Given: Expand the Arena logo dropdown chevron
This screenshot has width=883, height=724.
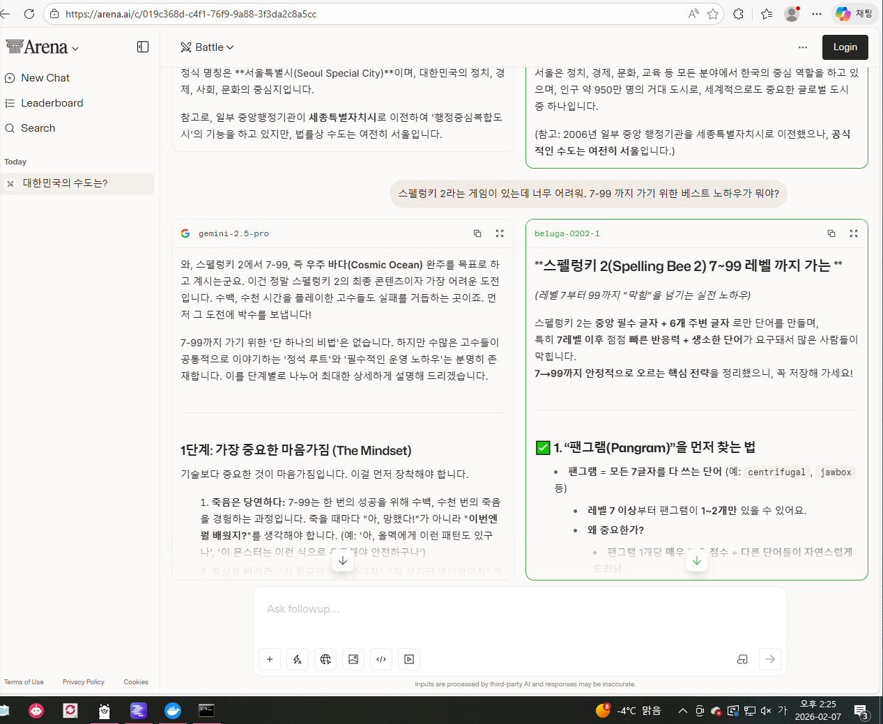Looking at the screenshot, I should (75, 49).
